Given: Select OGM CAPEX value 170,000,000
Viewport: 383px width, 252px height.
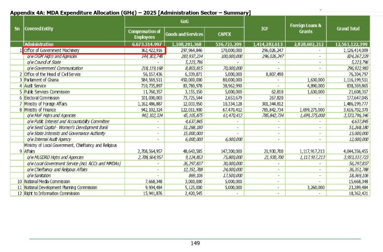Looking at the screenshot, I should (x=231, y=51).
